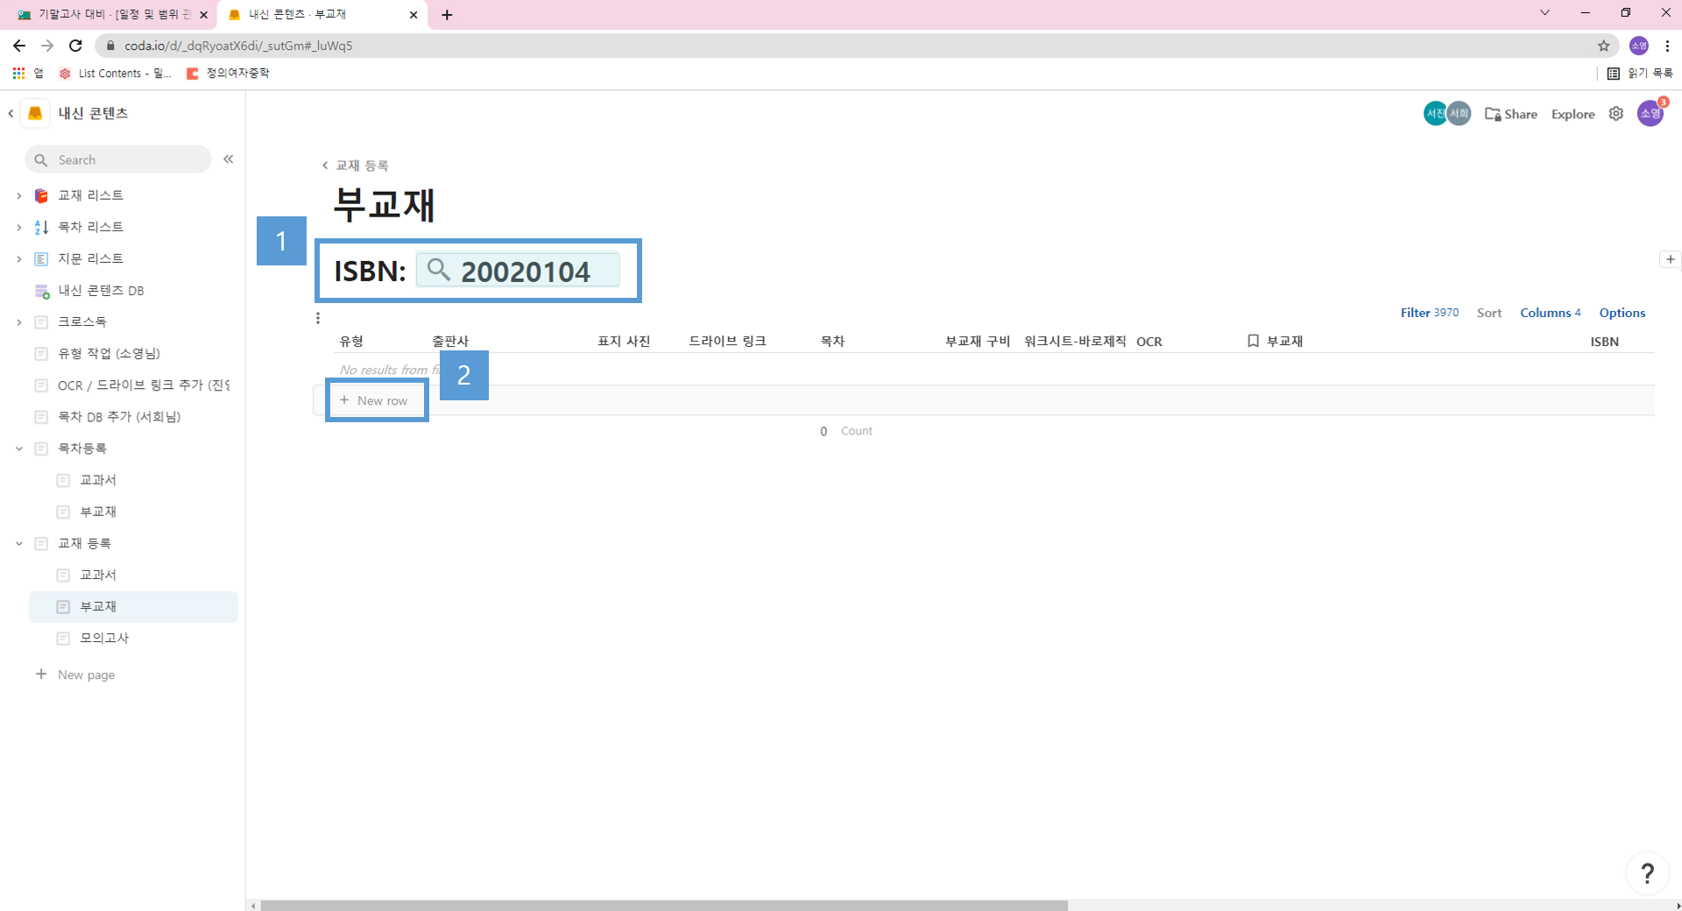
Task: Open the 유형 작업 (소영님) page
Action: point(109,354)
